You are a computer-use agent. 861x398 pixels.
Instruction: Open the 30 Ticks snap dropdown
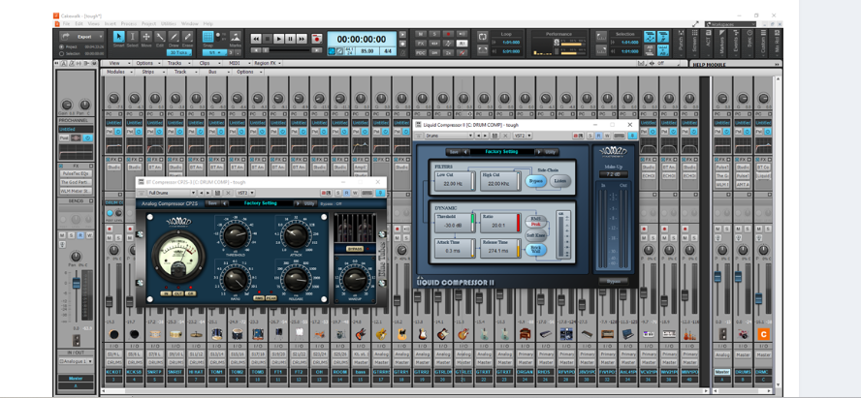tap(180, 52)
